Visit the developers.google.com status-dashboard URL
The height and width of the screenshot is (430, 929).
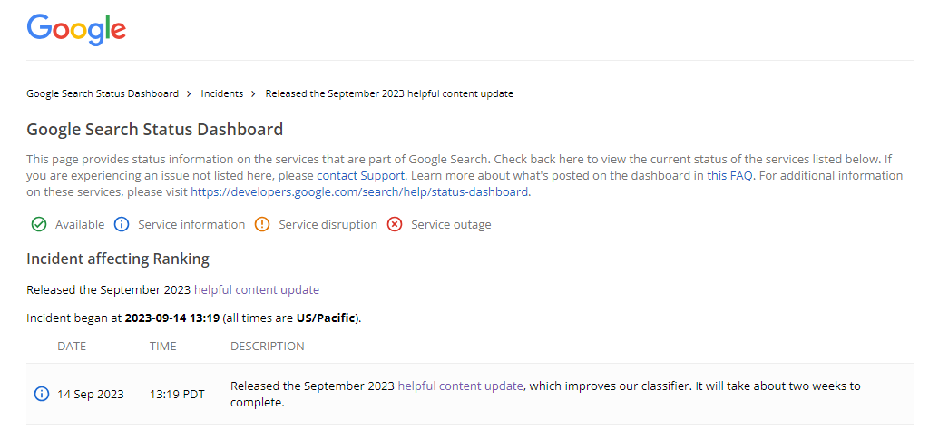point(359,192)
